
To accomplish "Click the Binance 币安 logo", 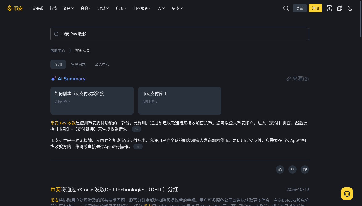I will [x=15, y=8].
